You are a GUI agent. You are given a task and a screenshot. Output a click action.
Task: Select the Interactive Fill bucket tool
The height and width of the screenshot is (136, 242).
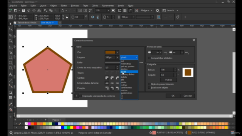point(11,110)
